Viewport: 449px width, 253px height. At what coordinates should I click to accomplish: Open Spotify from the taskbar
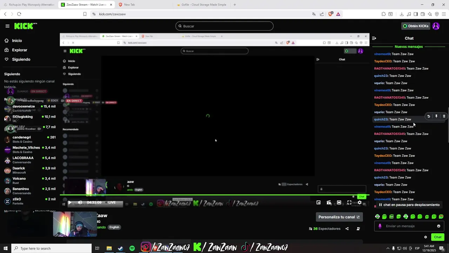(x=132, y=248)
